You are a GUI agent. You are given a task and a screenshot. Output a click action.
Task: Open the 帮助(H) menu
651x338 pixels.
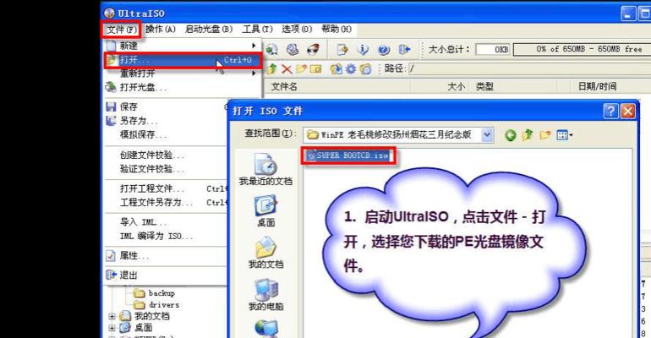[x=336, y=29]
